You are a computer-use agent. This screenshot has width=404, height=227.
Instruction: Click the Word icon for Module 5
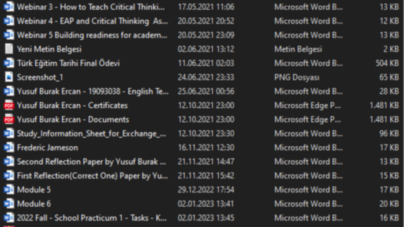[x=9, y=190]
